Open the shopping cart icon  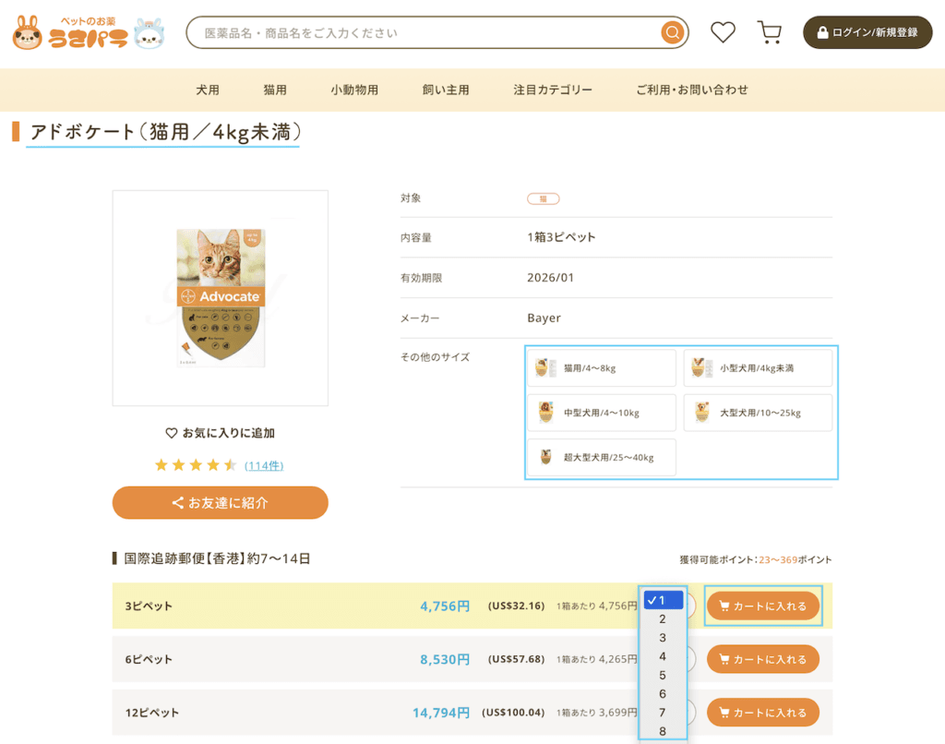(770, 31)
